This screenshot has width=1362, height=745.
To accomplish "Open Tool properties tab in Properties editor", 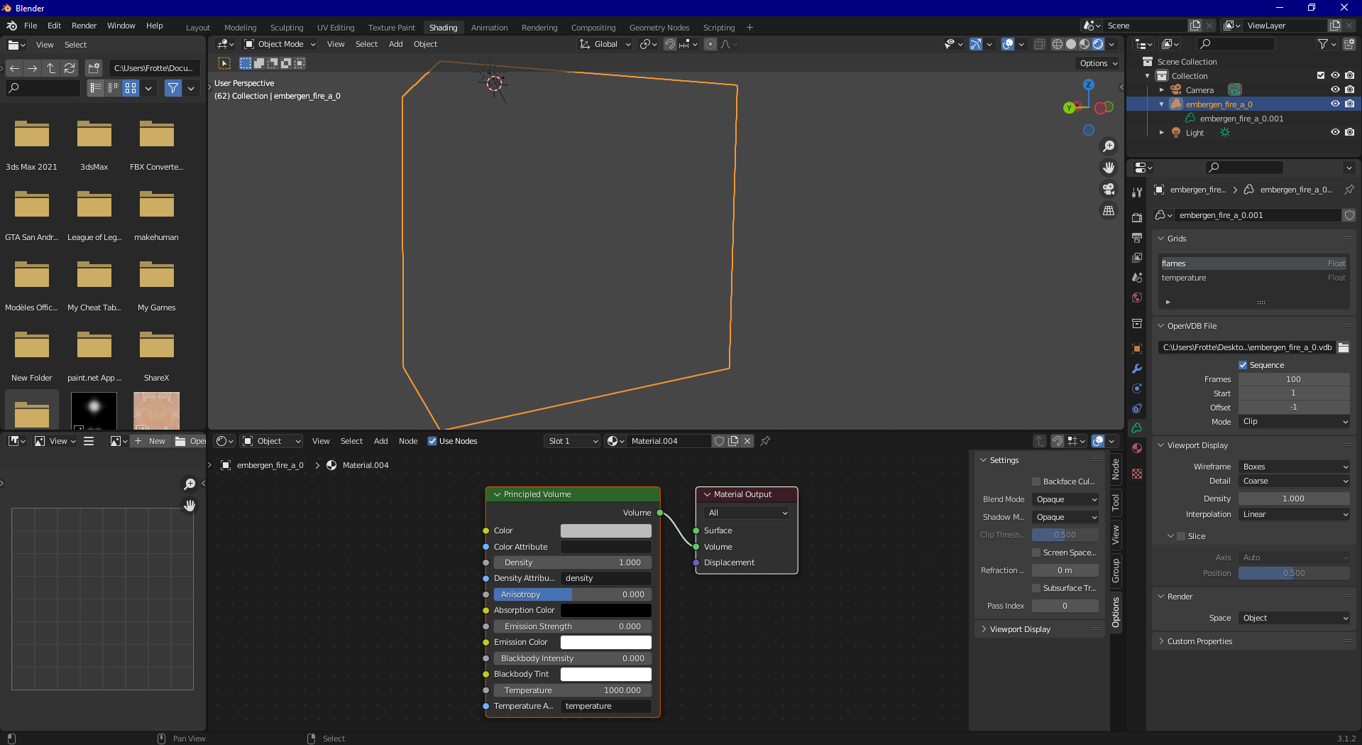I will click(x=1137, y=192).
